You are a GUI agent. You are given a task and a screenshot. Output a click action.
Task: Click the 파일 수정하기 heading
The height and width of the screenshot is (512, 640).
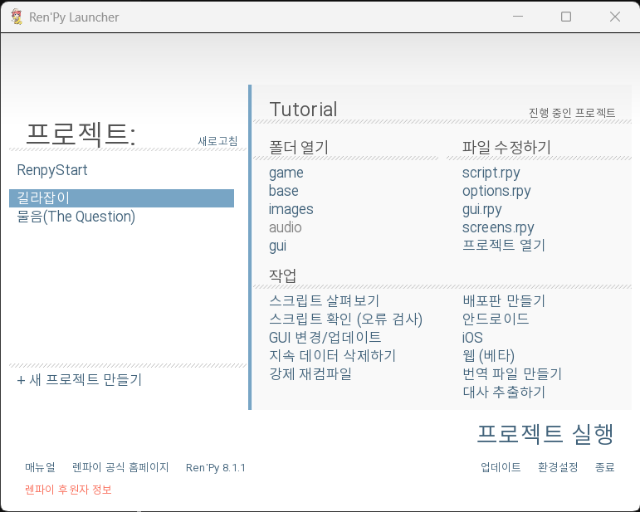(x=506, y=147)
